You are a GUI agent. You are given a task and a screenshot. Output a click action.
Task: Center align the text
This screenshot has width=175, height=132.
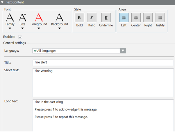point(136,18)
